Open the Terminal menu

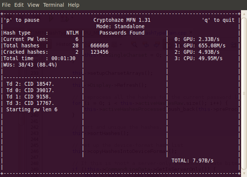(53, 5)
